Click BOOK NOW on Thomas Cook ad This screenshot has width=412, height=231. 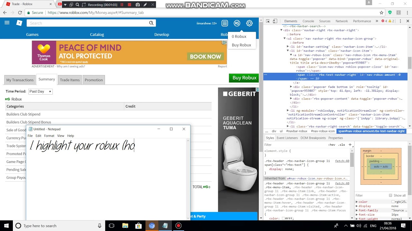(205, 56)
